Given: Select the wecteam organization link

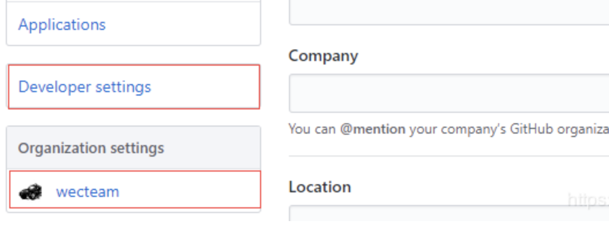Looking at the screenshot, I should tap(87, 192).
